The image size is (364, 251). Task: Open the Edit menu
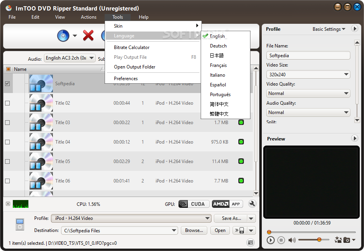pos(35,17)
